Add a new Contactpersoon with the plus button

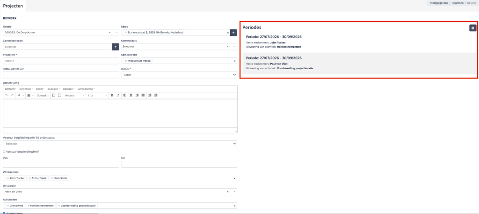click(x=116, y=47)
